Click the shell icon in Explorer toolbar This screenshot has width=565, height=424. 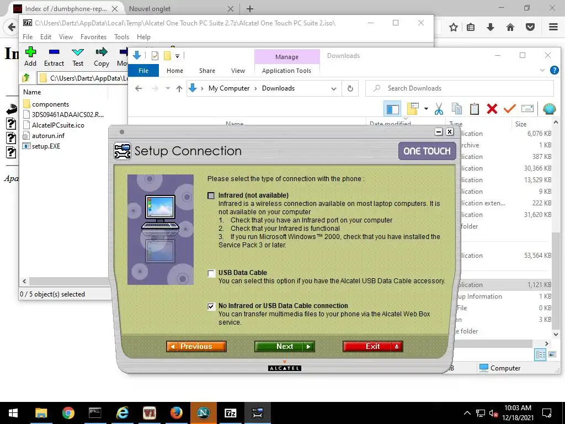[x=549, y=109]
